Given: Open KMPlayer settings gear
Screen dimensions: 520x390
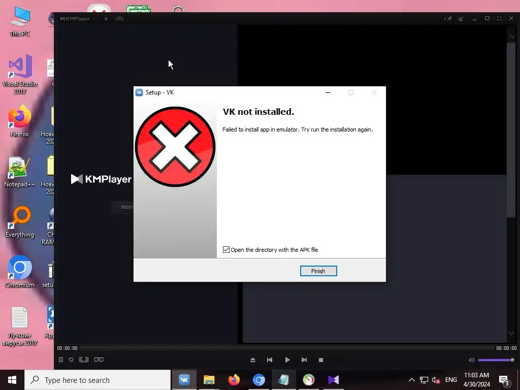Looking at the screenshot, I should pyautogui.click(x=71, y=360).
